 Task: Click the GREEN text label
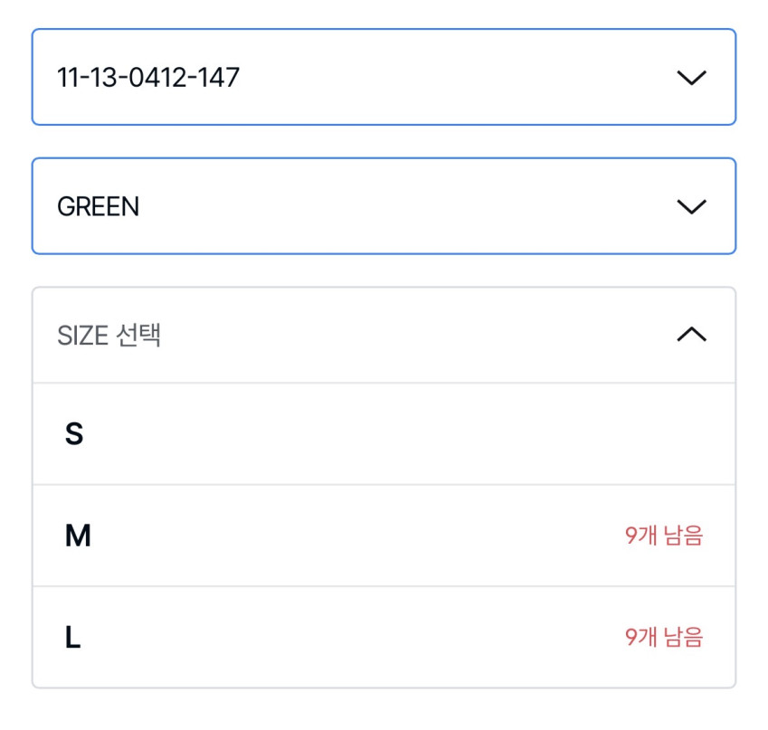(x=98, y=207)
